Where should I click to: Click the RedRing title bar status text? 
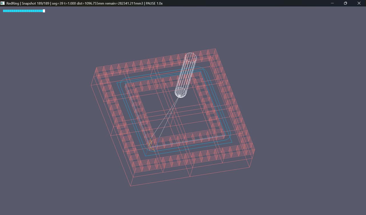(x=85, y=3)
